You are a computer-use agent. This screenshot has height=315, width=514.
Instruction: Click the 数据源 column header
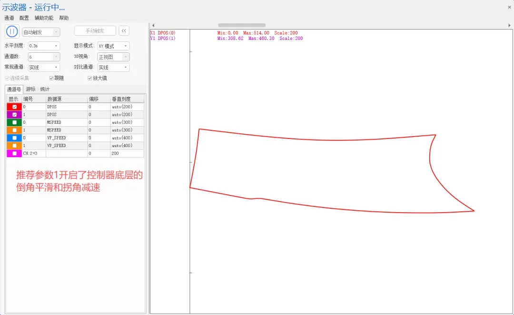coord(67,99)
